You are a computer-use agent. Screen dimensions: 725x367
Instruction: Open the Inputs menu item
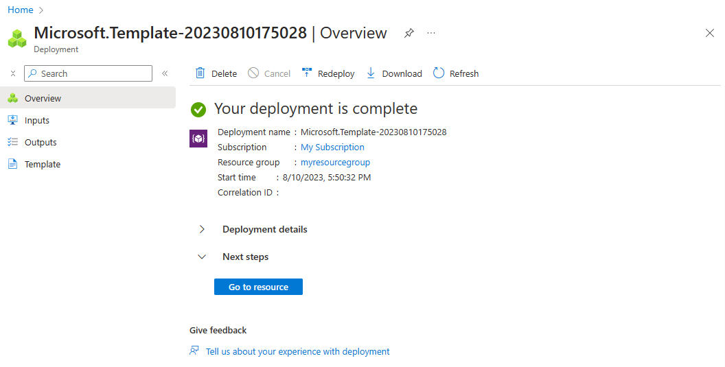tap(37, 120)
